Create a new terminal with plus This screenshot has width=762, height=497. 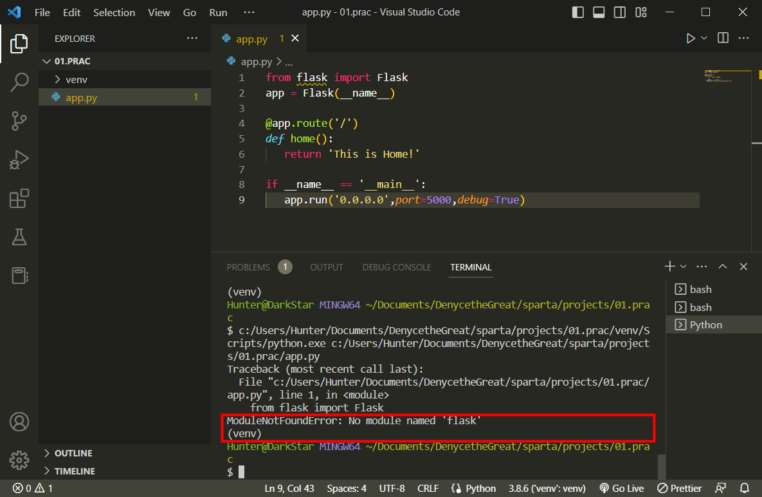[x=669, y=267]
